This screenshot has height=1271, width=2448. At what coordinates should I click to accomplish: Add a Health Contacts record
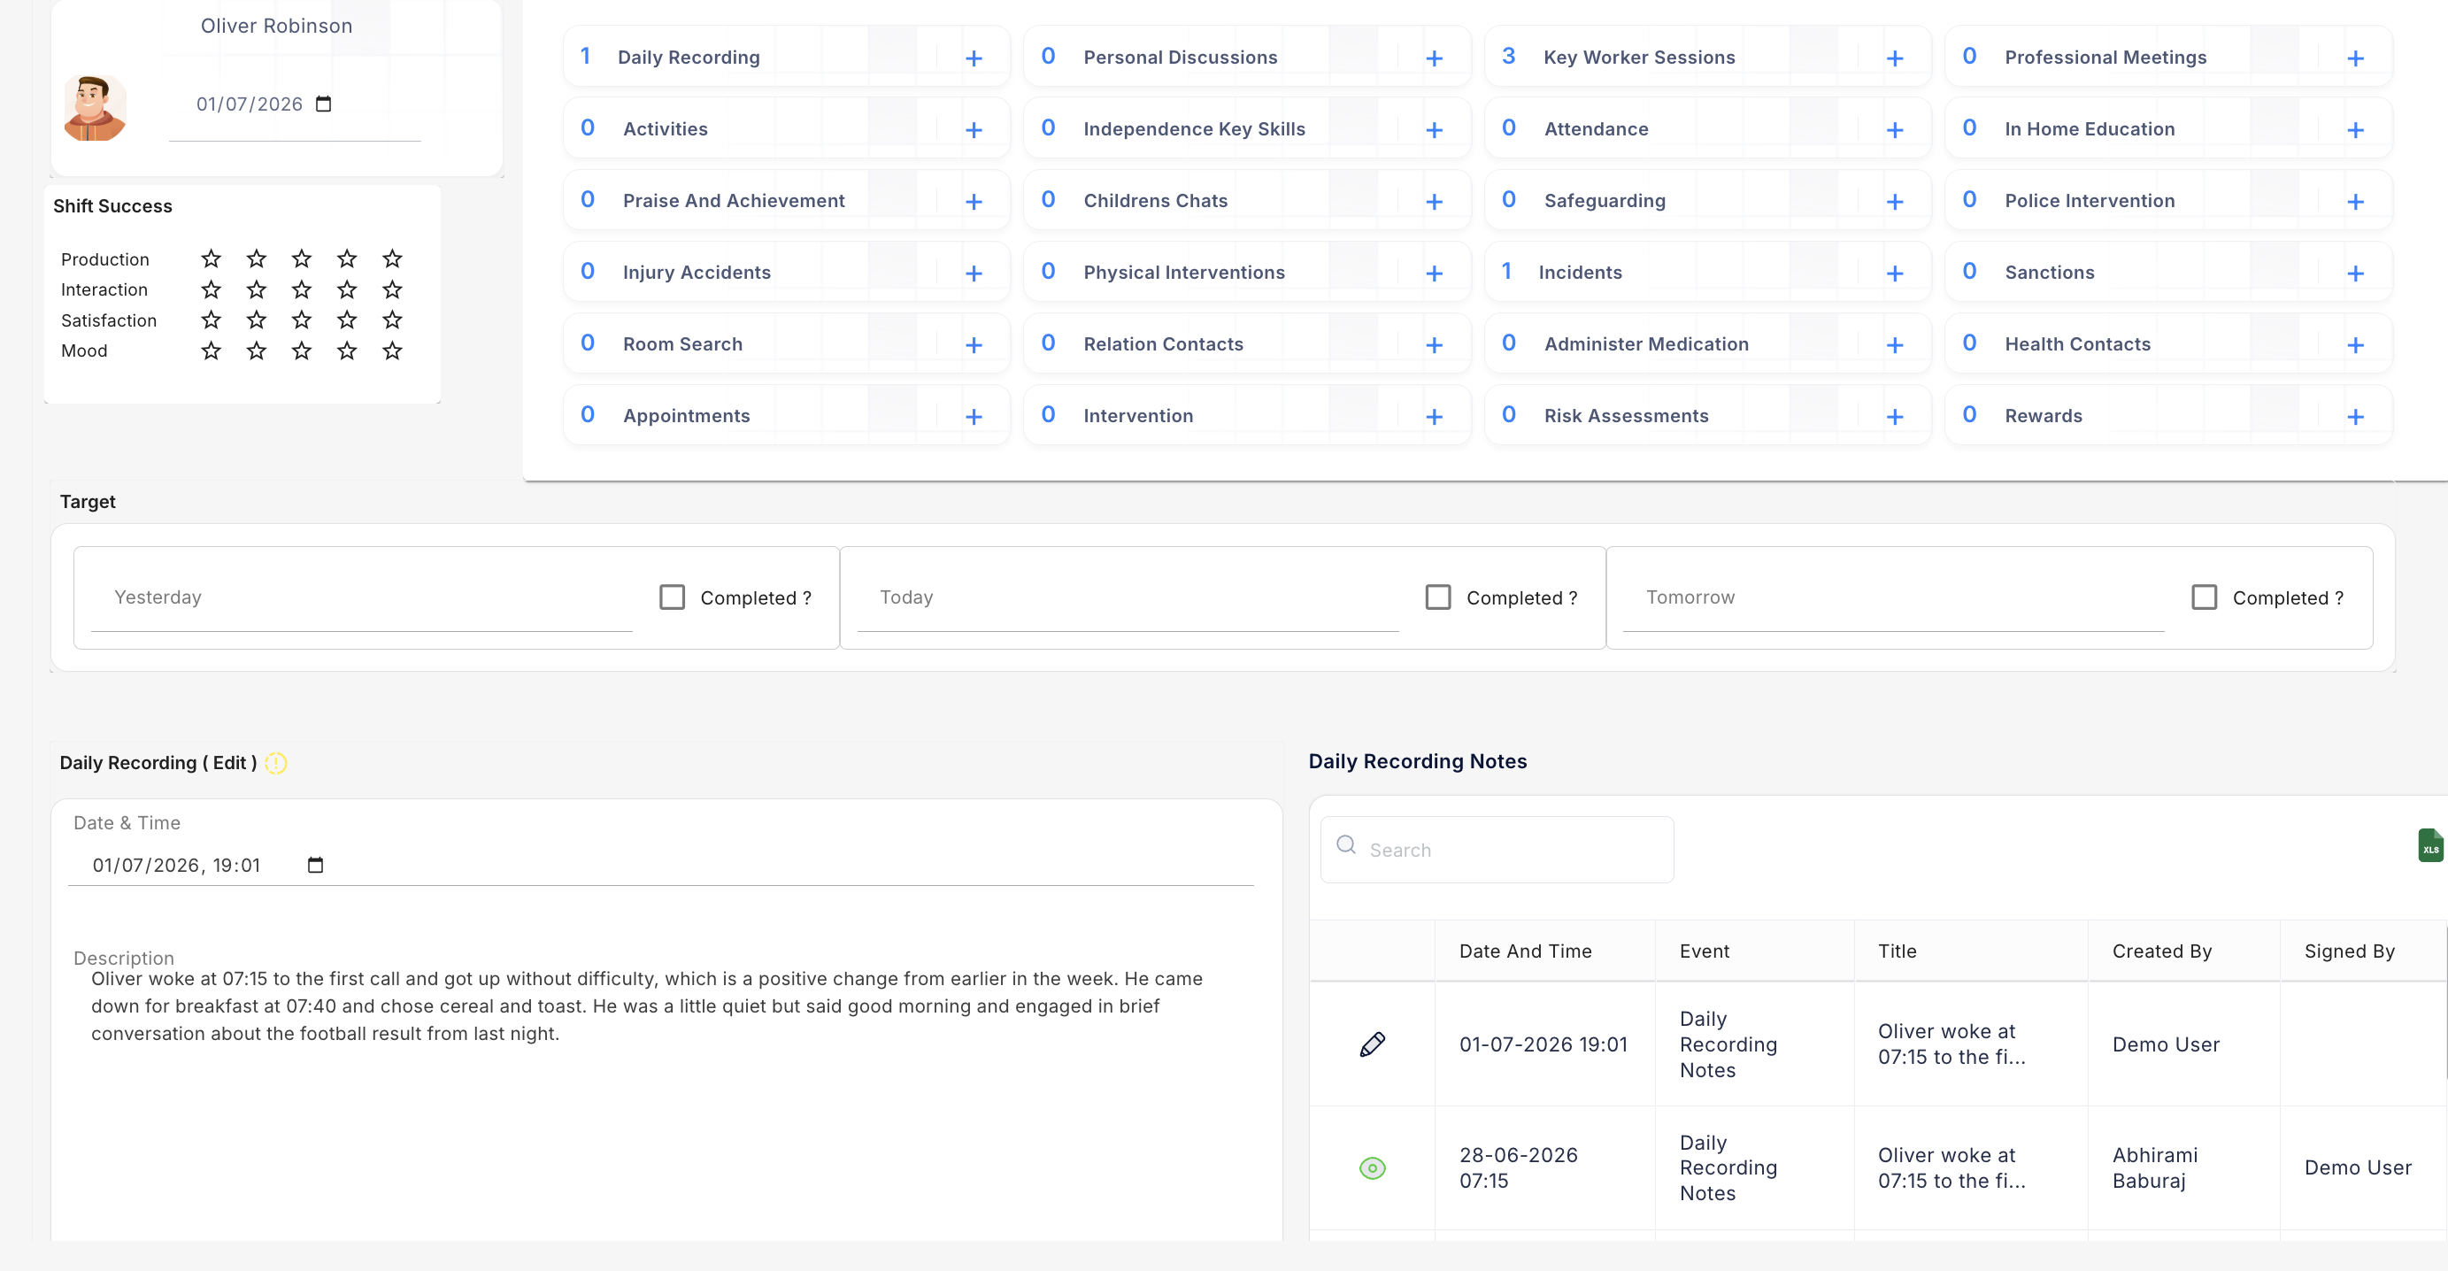tap(2355, 345)
